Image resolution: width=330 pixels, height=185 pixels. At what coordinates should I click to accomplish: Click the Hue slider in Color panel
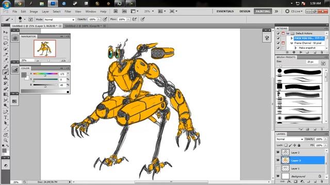[x=45, y=74]
